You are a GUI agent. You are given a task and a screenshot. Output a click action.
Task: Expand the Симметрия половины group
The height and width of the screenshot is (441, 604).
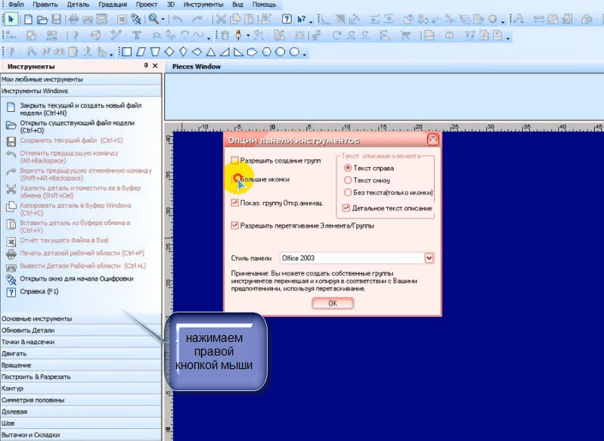(x=81, y=399)
